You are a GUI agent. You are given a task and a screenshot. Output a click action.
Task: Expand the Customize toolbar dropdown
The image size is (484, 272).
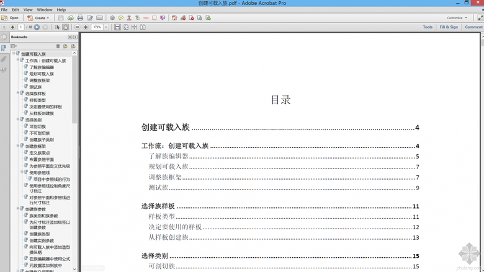pos(457,18)
